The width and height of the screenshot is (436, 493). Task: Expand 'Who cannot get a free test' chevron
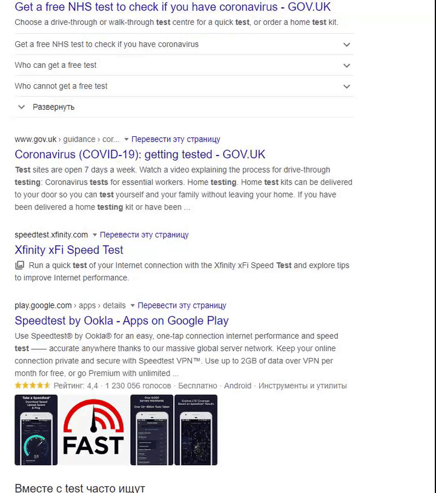[346, 87]
